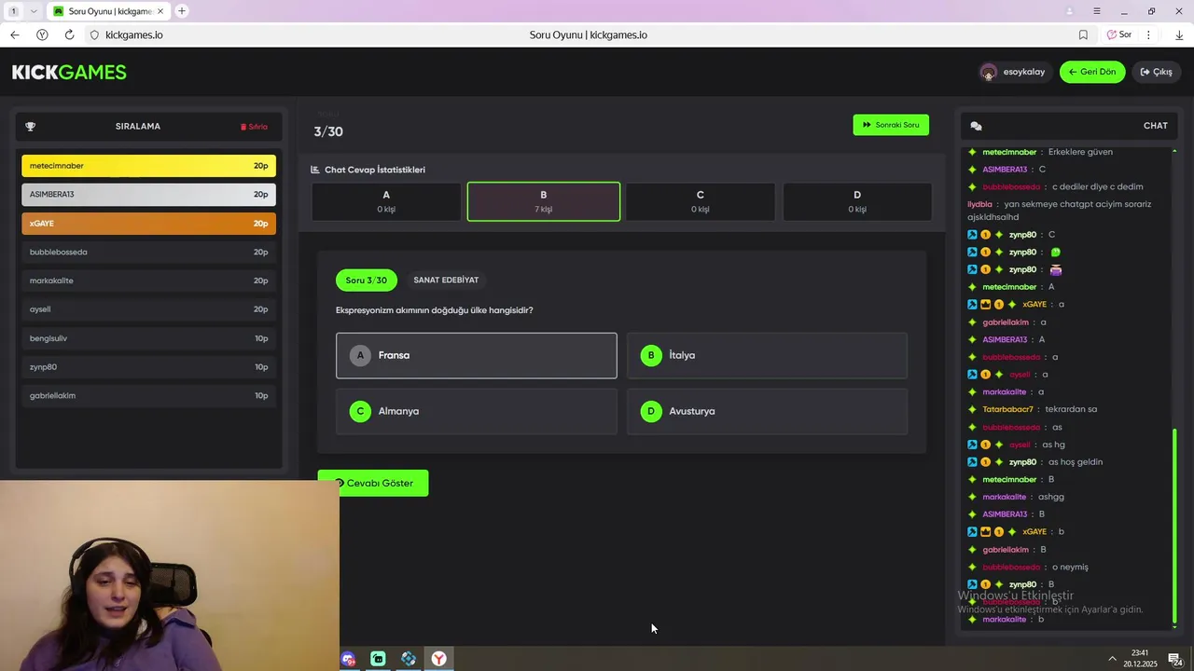Open the Yandex home button beside back arrow
The height and width of the screenshot is (671, 1194).
click(x=42, y=34)
